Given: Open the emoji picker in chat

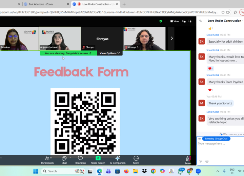Looking at the screenshot, I should pos(207,161).
